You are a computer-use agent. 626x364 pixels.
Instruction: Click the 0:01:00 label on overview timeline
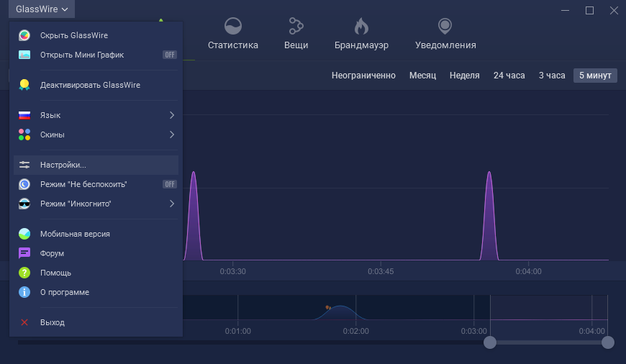coord(237,332)
